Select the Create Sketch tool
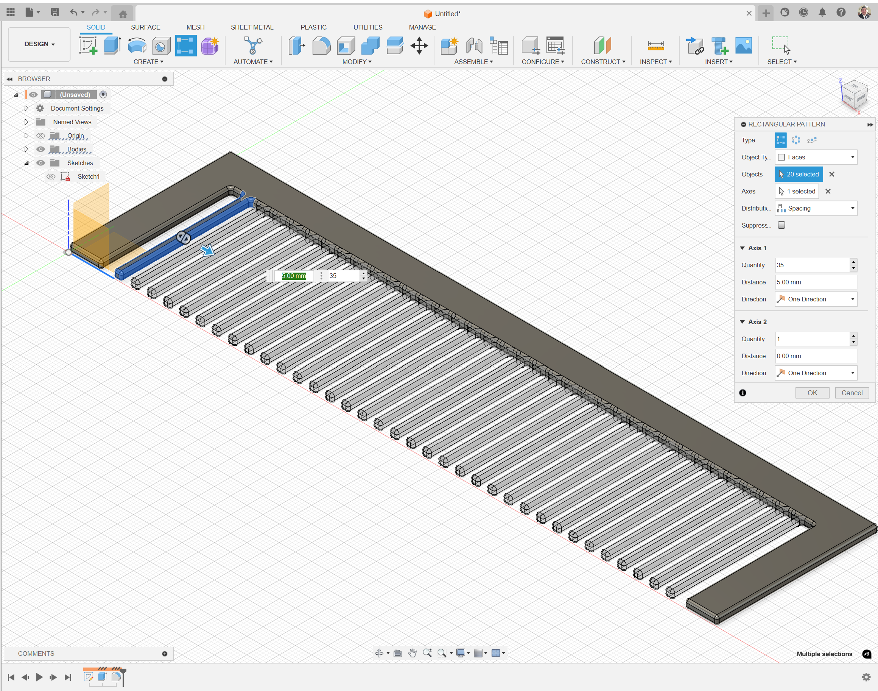 click(89, 45)
